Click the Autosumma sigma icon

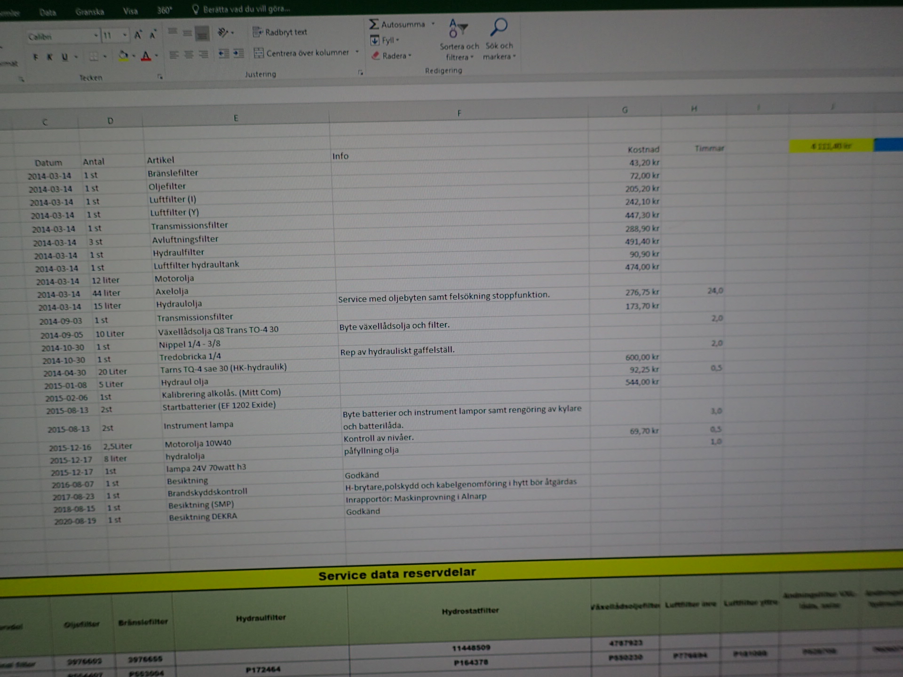tap(374, 24)
